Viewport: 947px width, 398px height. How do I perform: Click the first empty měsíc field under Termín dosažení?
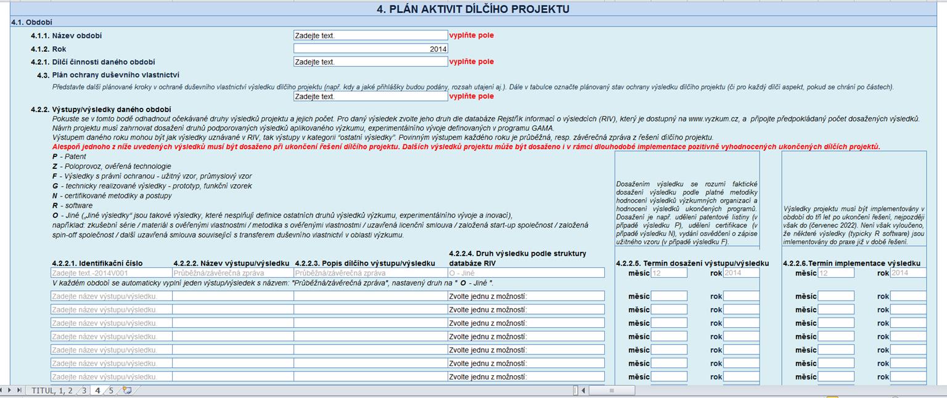[669, 296]
